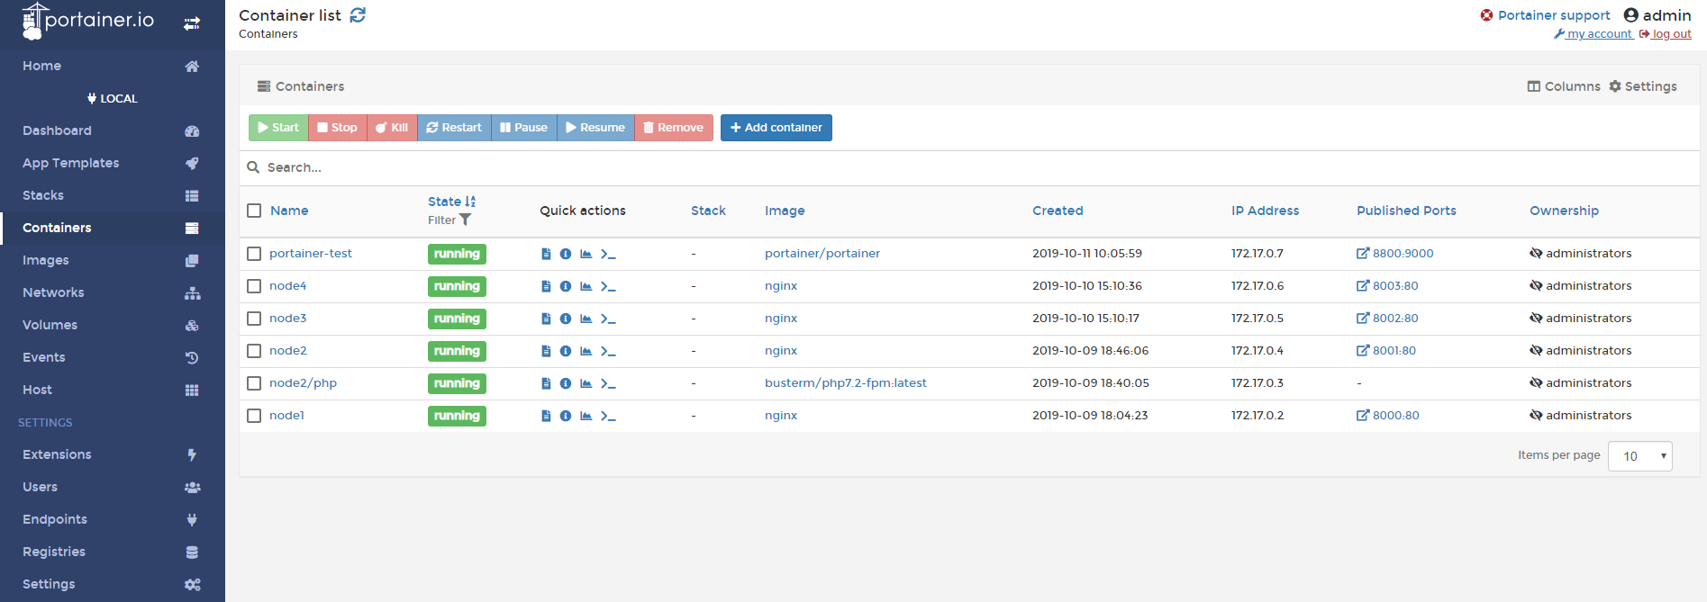This screenshot has width=1707, height=602.
Task: Open stats icon for node2/php
Action: (x=586, y=383)
